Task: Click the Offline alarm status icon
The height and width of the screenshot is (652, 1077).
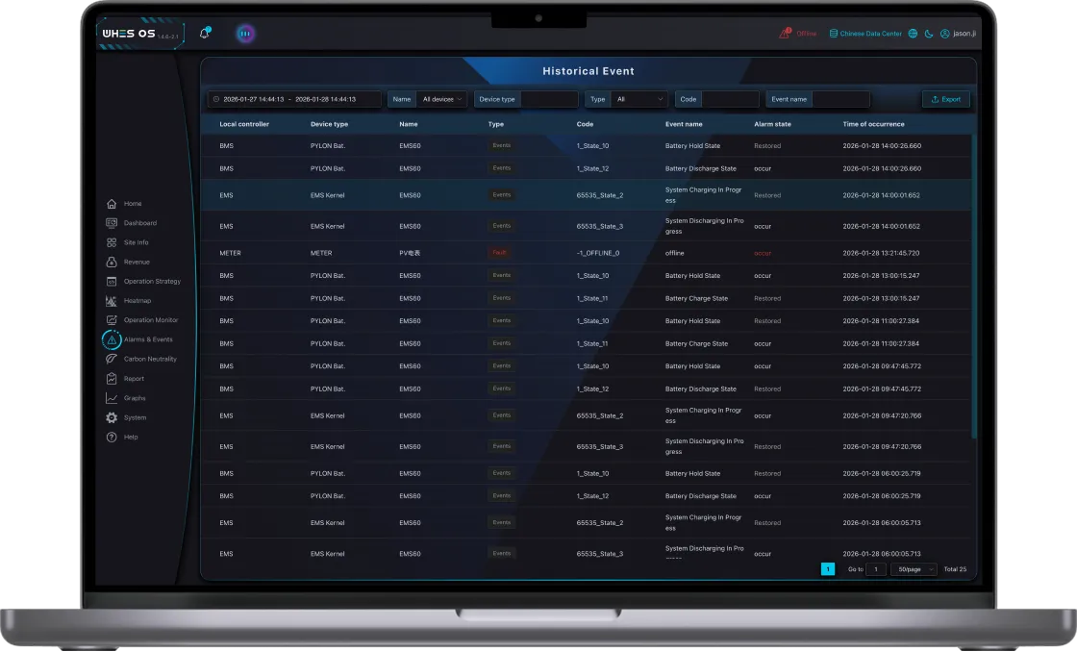Action: (785, 34)
